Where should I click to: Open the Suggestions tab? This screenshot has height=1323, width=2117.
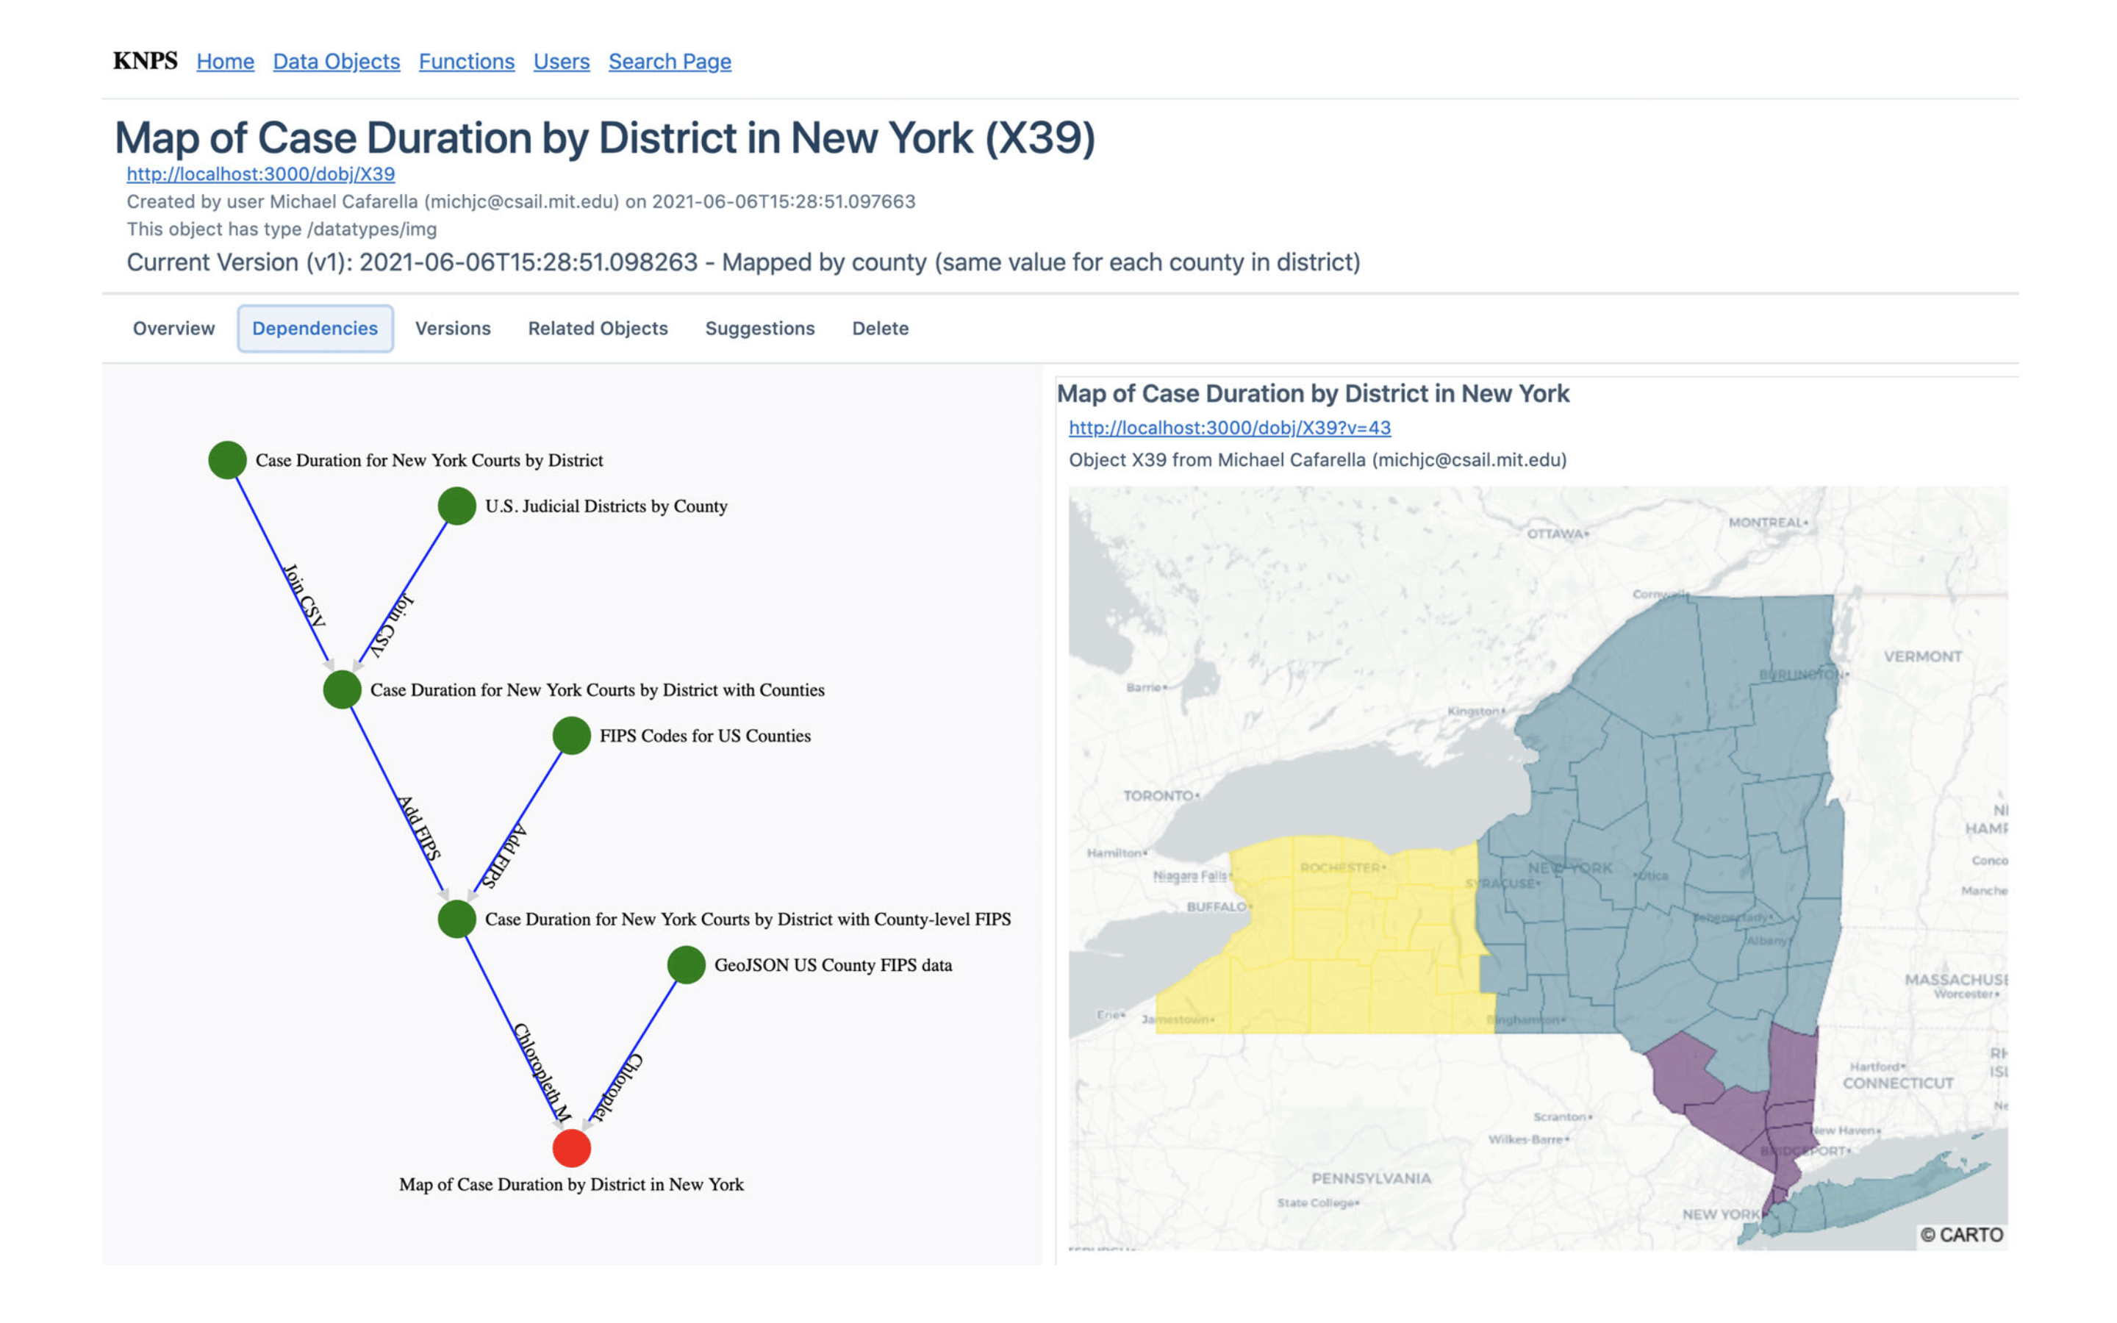(759, 328)
